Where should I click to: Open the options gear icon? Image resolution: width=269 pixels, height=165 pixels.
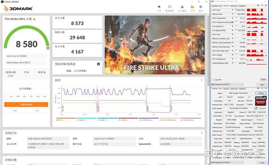pos(200,7)
